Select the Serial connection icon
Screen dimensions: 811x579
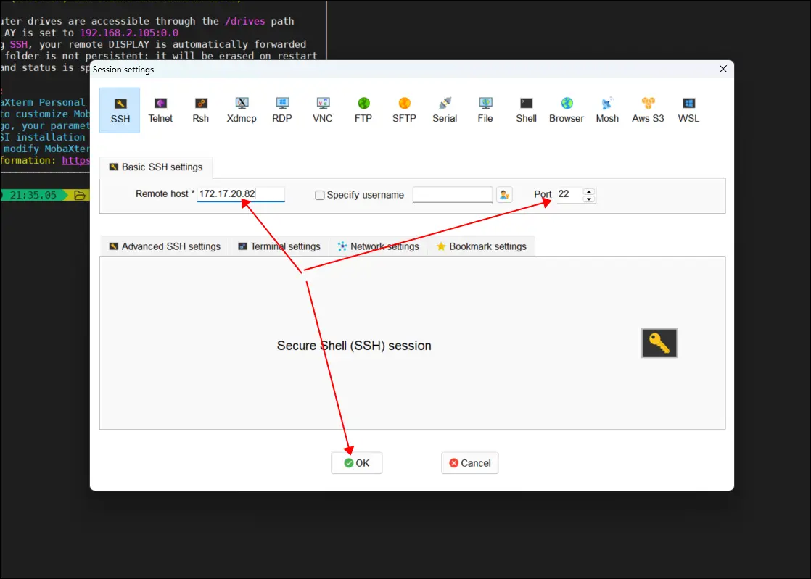445,110
